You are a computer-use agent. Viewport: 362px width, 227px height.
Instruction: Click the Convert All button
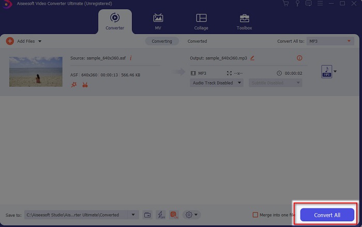327,215
